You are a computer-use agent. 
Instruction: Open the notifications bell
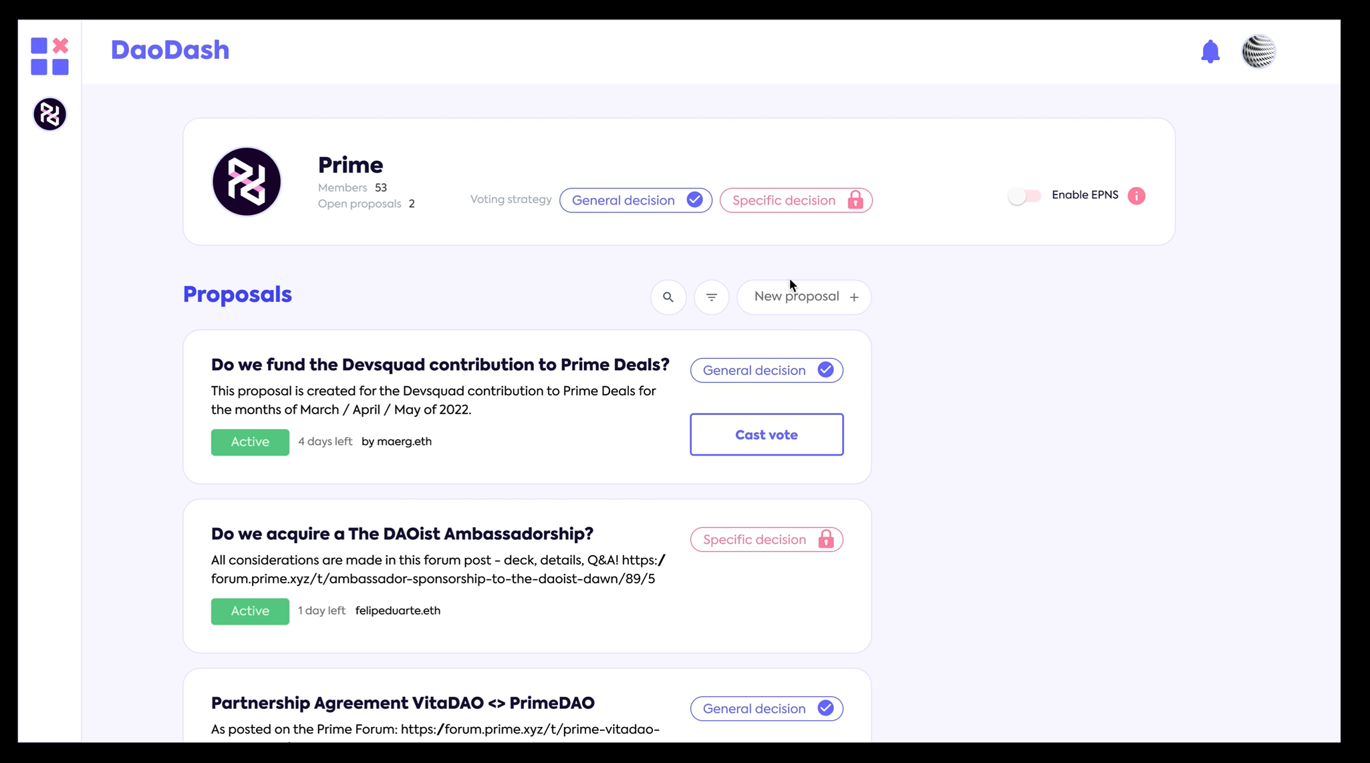pos(1210,51)
